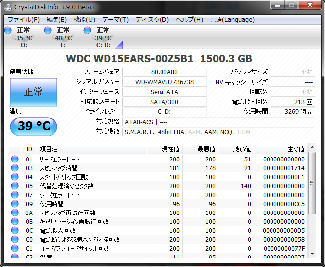This screenshot has height=267, width=325.
Task: Click the CrystalDiskInfo title bar app icon
Action: coord(8,7)
